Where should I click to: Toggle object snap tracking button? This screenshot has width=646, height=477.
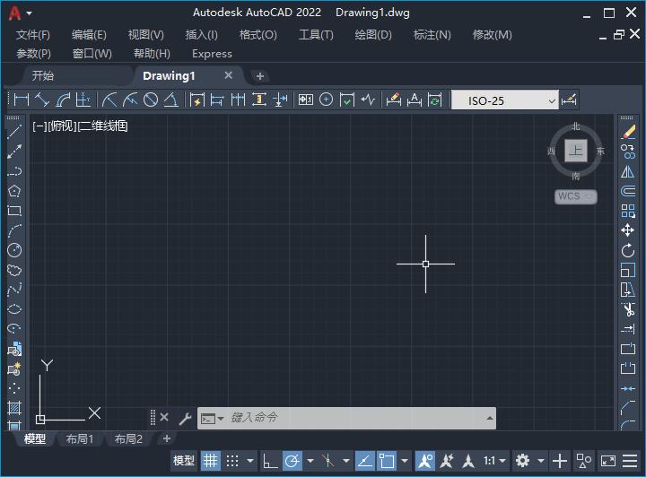(364, 461)
